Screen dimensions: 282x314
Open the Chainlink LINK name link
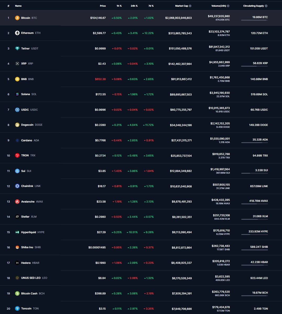click(31, 186)
